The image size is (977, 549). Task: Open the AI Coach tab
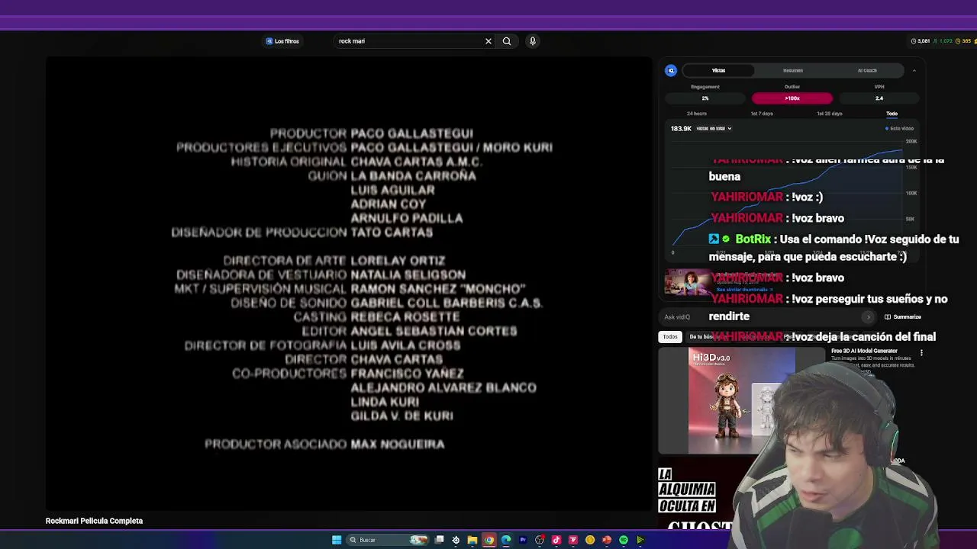[x=867, y=70]
